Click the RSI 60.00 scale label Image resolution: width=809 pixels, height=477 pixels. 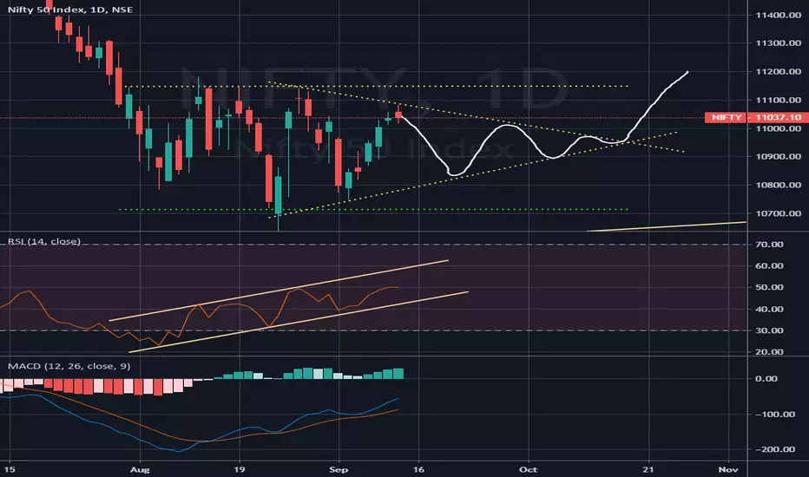(x=769, y=266)
